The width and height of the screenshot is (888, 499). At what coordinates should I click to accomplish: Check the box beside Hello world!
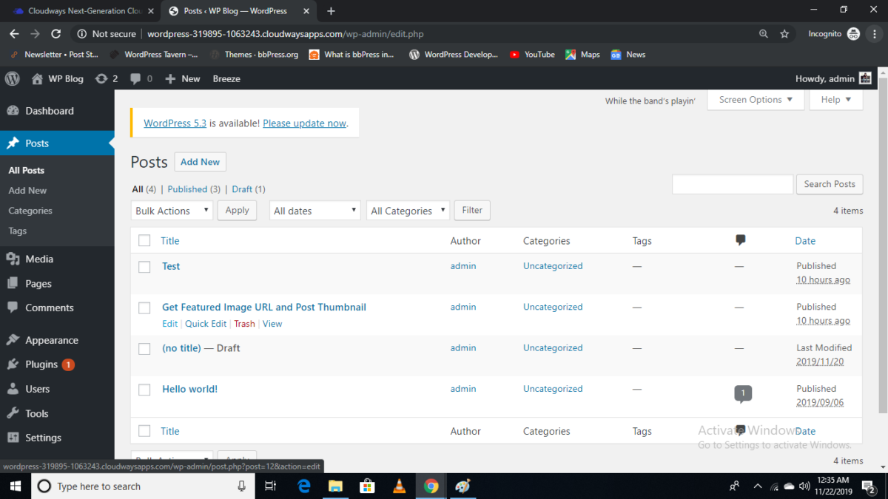[x=144, y=390]
